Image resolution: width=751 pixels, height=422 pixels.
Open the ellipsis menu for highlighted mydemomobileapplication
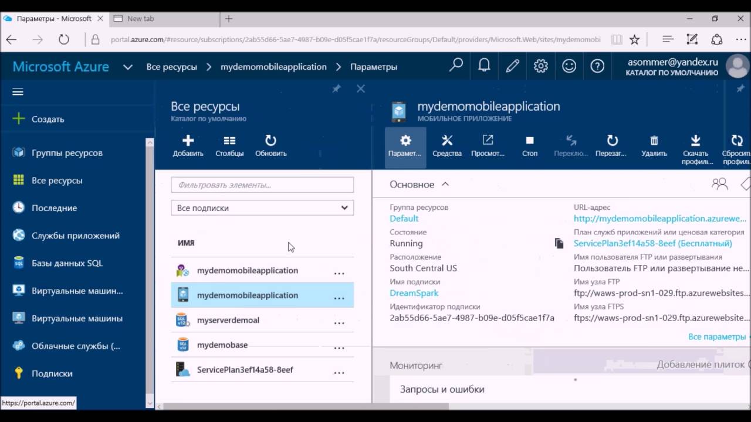[339, 298]
